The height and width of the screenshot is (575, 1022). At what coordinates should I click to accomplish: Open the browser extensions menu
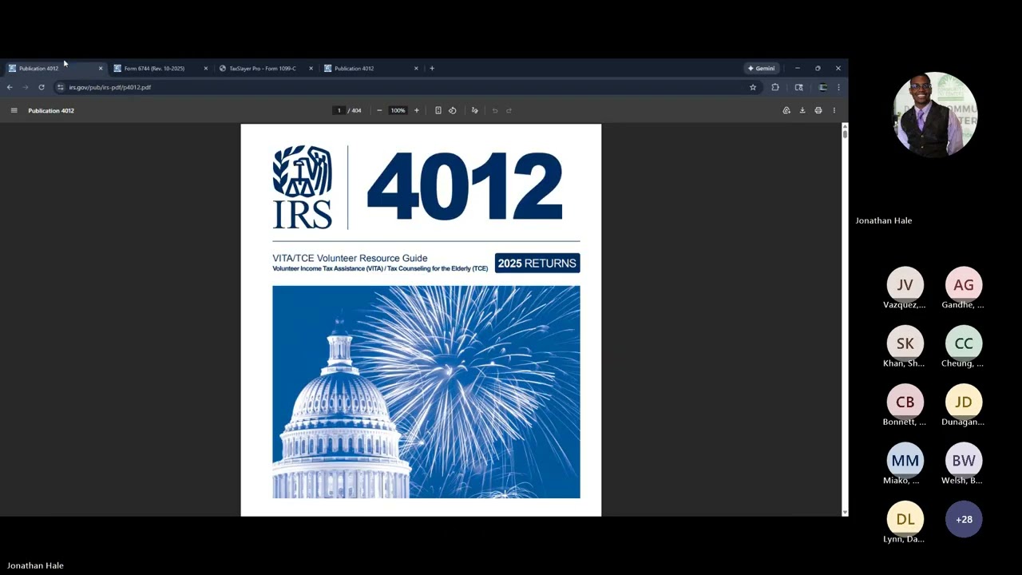775,87
